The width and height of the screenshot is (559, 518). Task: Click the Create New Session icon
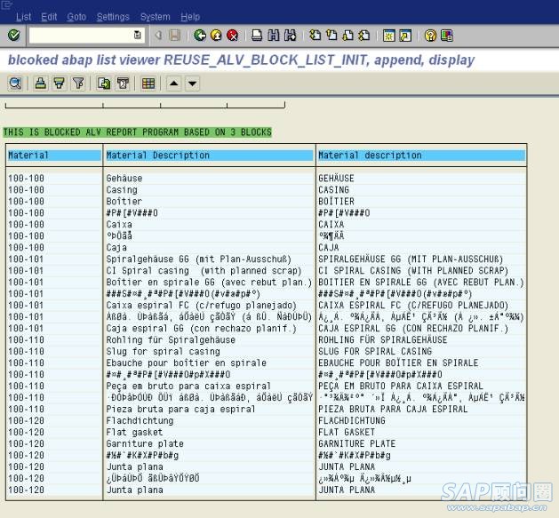pos(389,36)
